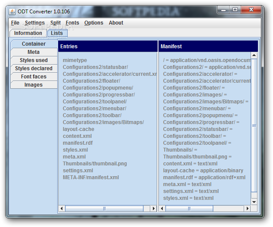Select the '/ = application/vnd.oasis' manifest row

click(207, 60)
